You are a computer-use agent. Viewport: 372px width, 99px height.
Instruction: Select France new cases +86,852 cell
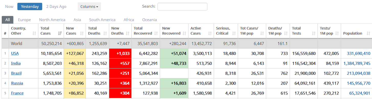point(75,93)
